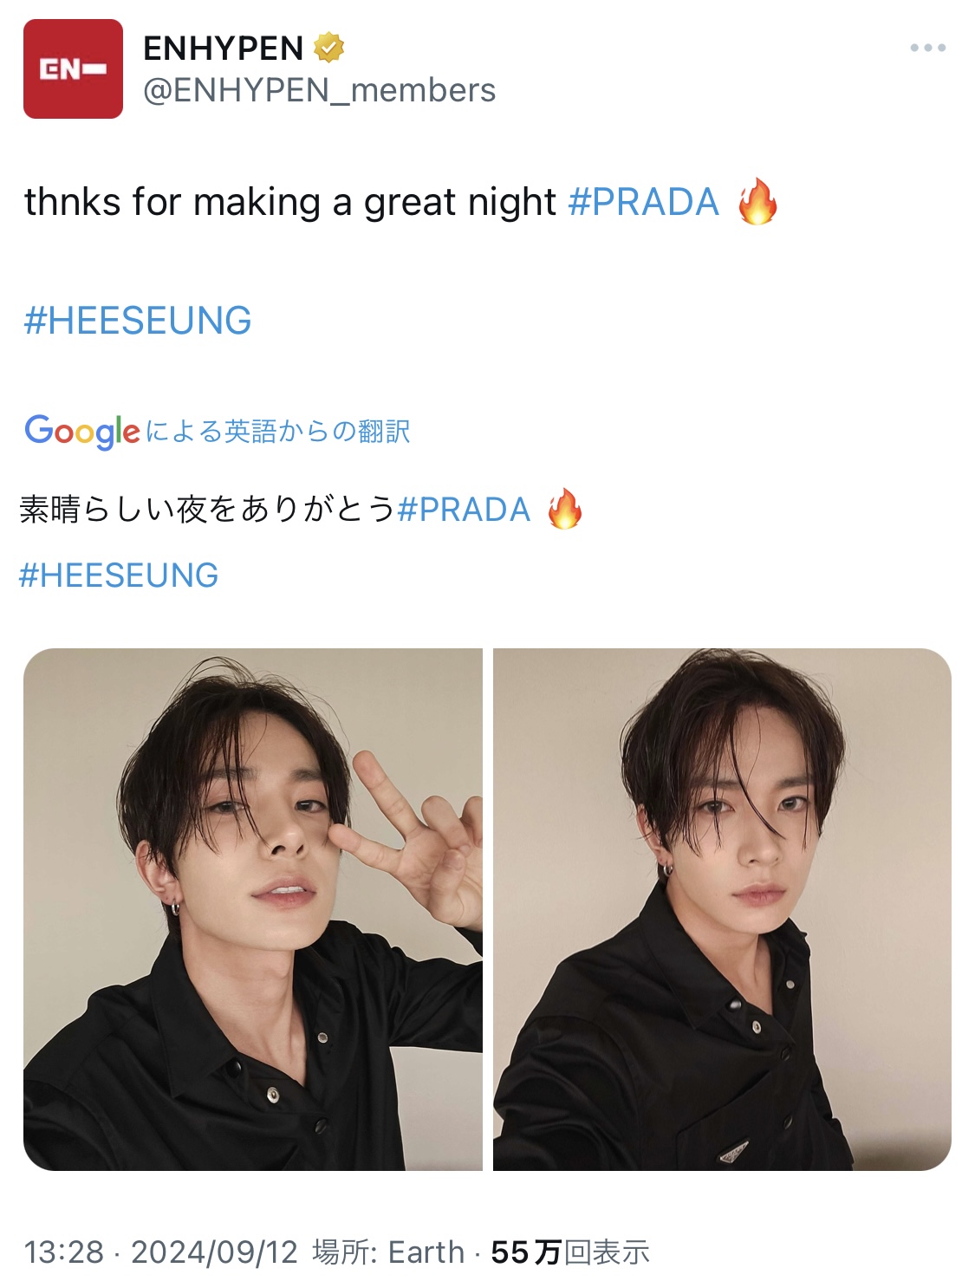Open the #PRADA hashtag in original tweet
Image resolution: width=975 pixels, height=1281 pixels.
coord(643,202)
